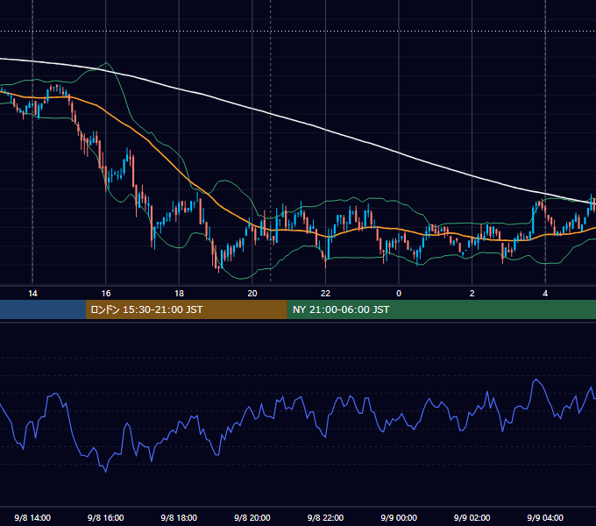This screenshot has width=596, height=526.
Task: Click the 22 hour label on time axis
Action: pyautogui.click(x=325, y=294)
